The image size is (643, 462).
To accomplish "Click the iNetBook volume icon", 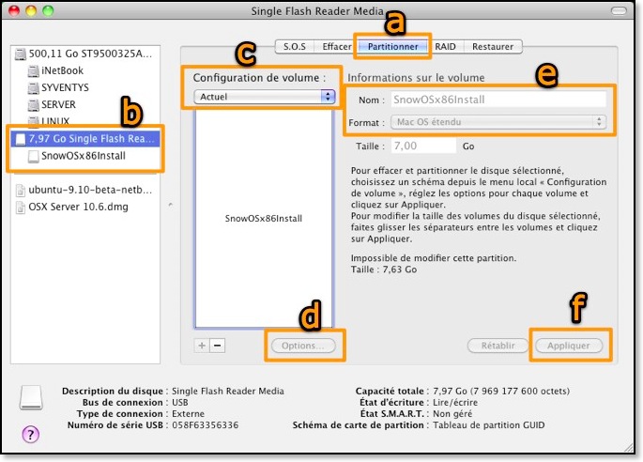I will (33, 71).
